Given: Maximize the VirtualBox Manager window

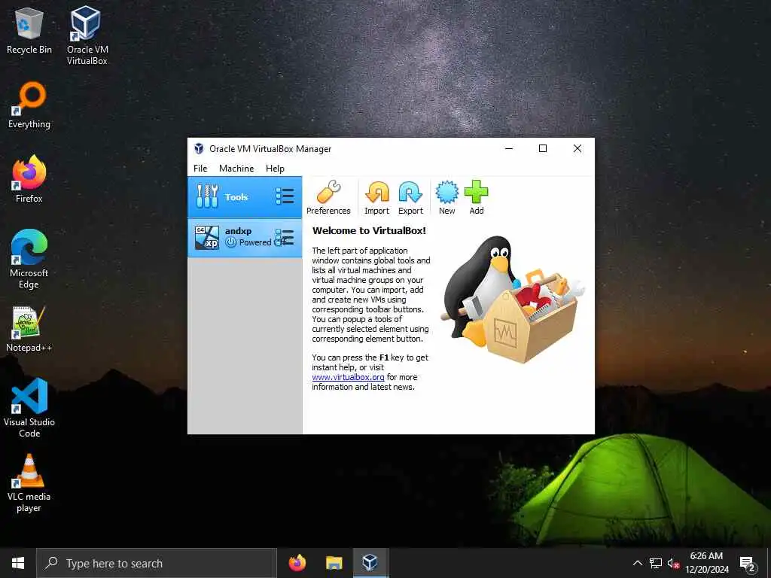Looking at the screenshot, I should 543,148.
